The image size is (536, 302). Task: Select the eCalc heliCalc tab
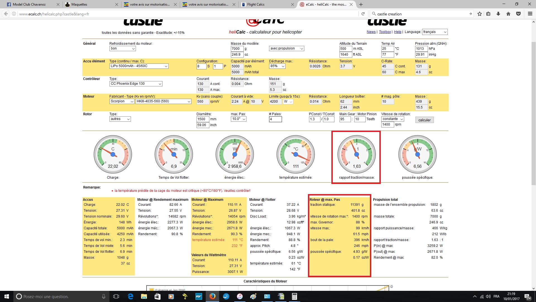click(x=326, y=4)
